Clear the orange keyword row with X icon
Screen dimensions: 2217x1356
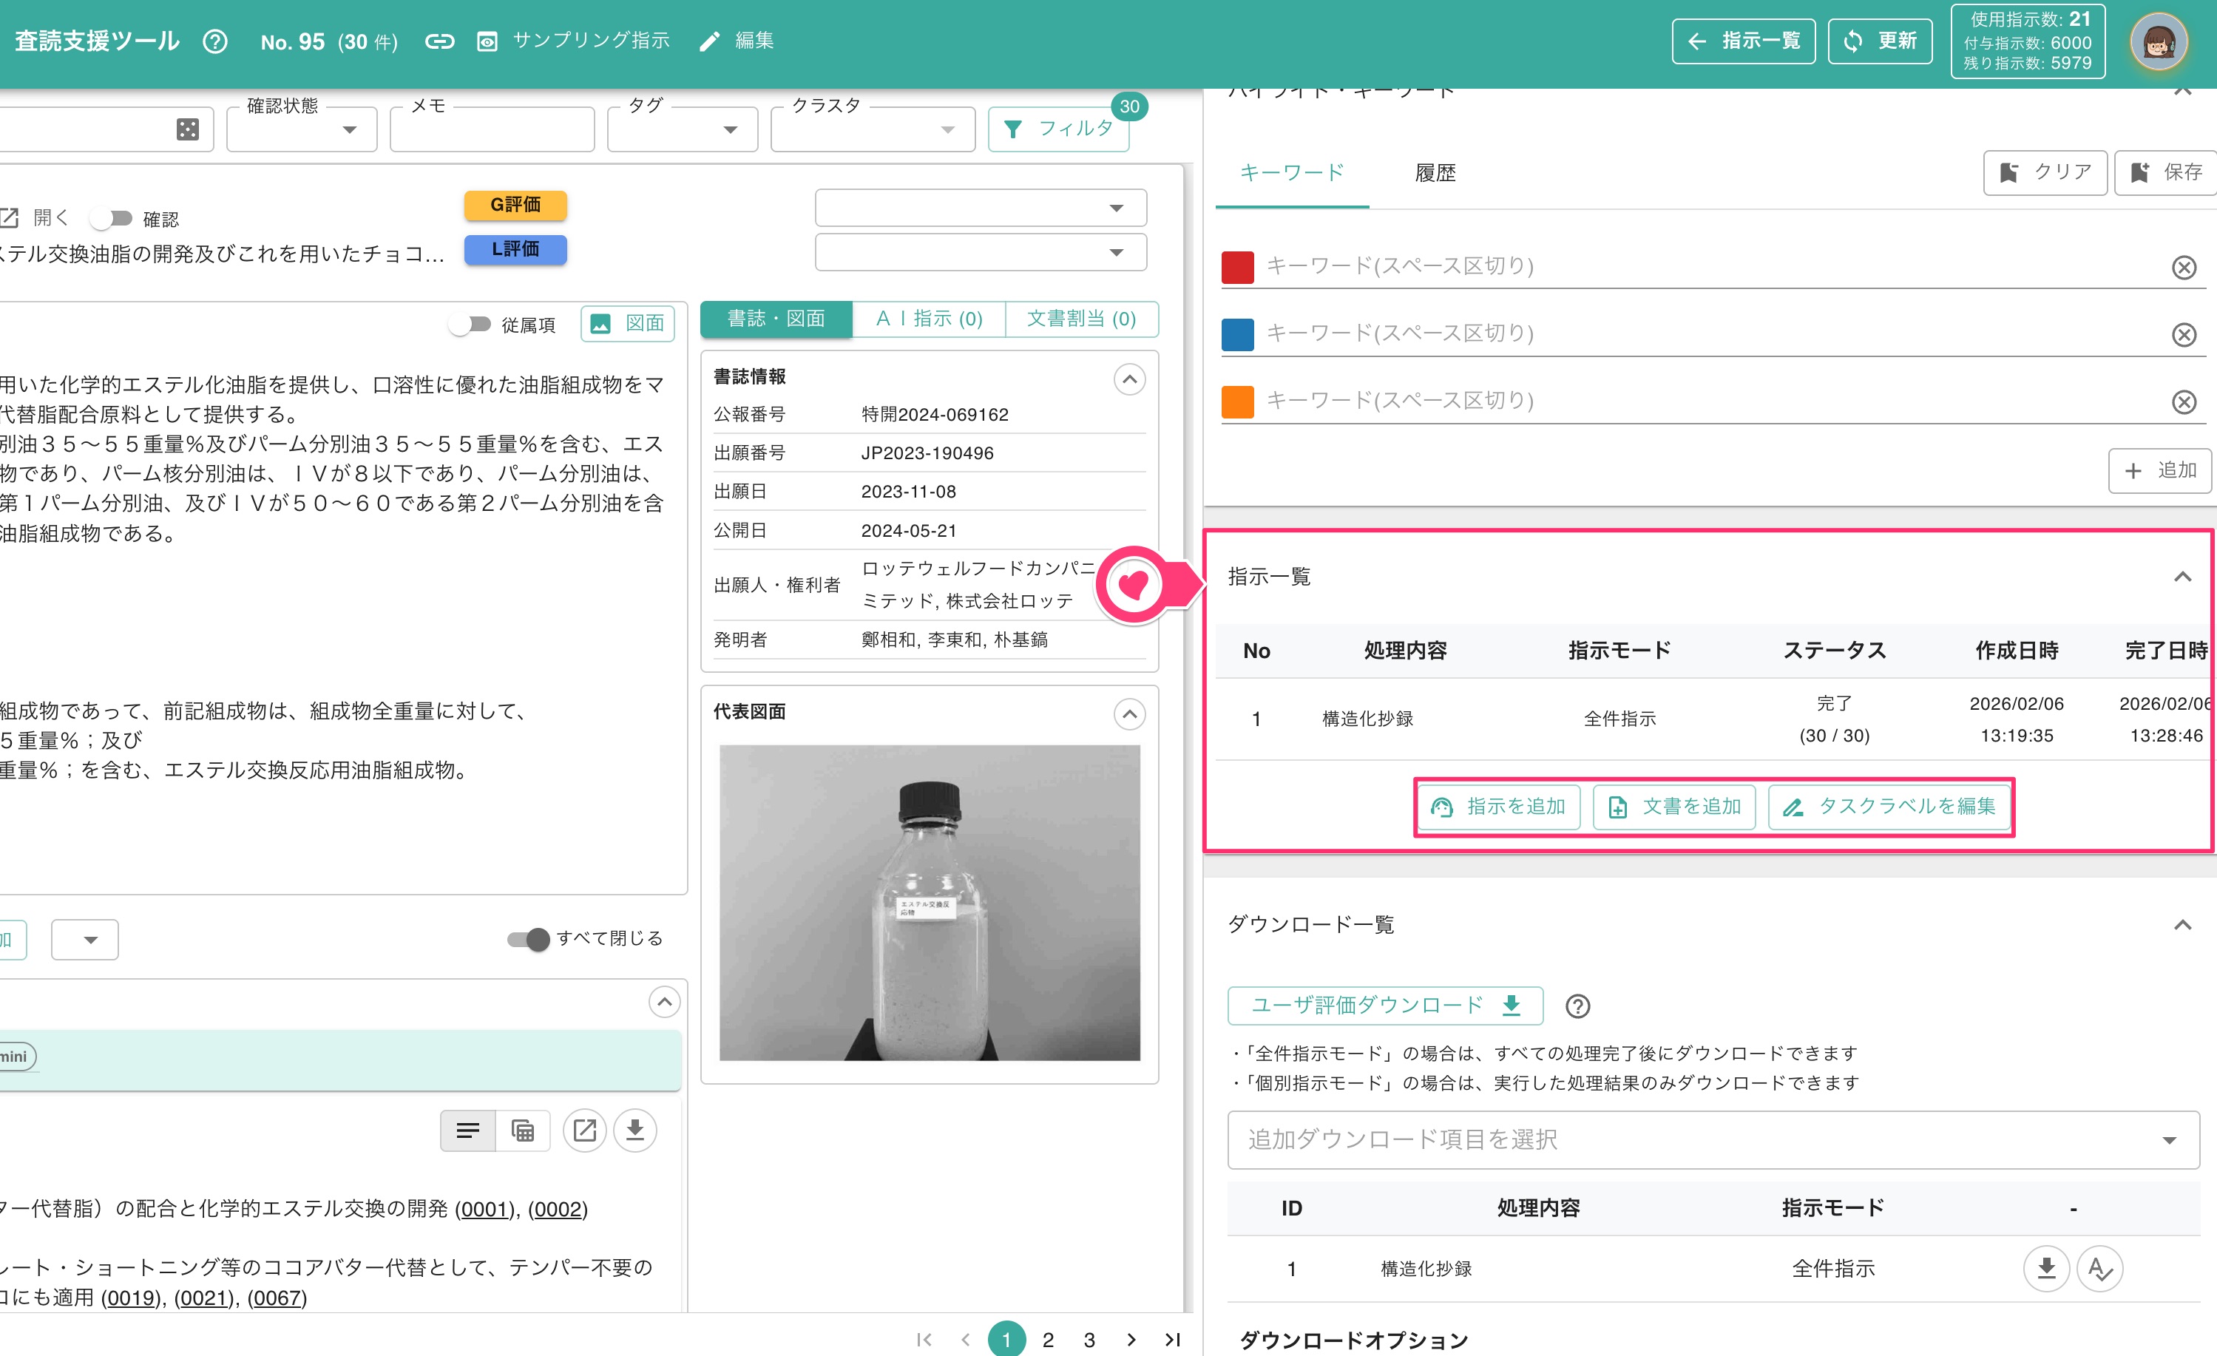[x=2184, y=402]
